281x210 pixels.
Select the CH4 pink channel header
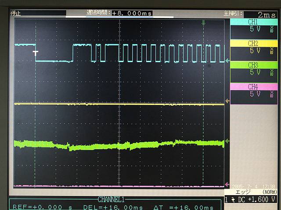pyautogui.click(x=253, y=86)
